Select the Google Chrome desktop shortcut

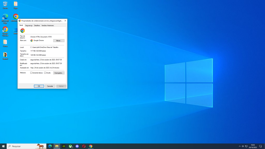(5, 29)
